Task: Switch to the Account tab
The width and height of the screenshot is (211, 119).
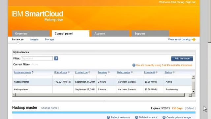Action: [x=110, y=34]
